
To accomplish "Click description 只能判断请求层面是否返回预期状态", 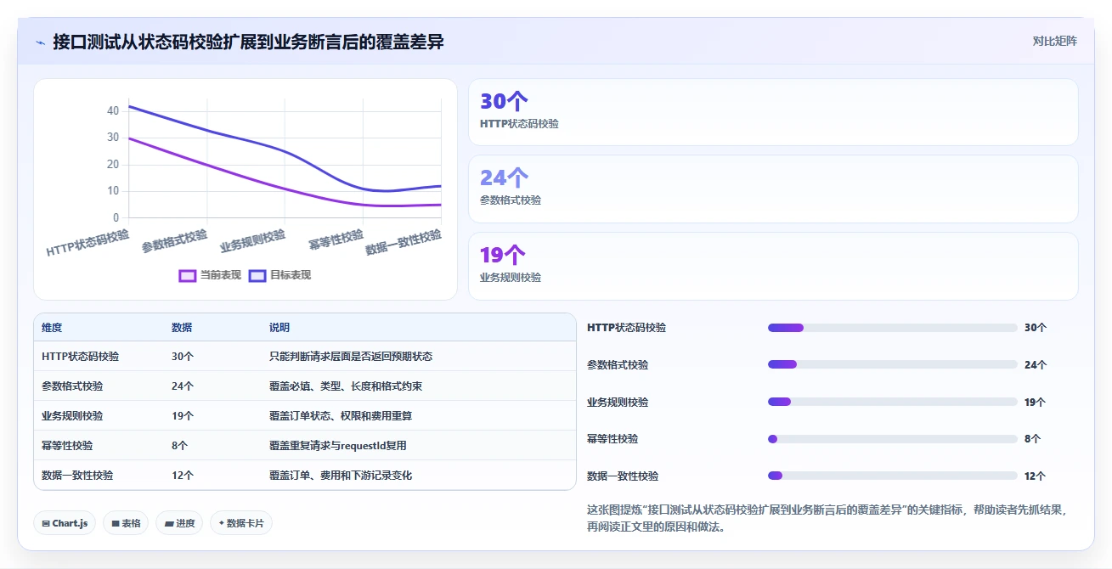I will pos(351,357).
